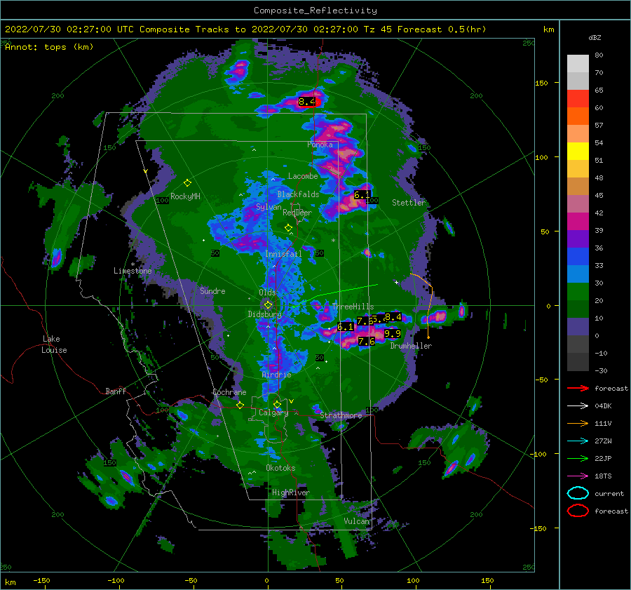The width and height of the screenshot is (631, 590).
Task: Click the 'Banff' town label
Action: [116, 391]
